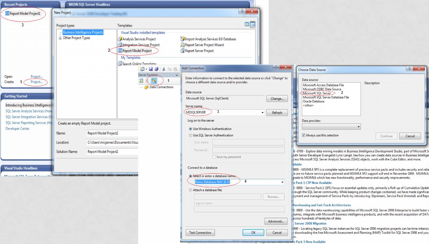The width and height of the screenshot is (429, 244).
Task: Select Report Model Project template icon
Action: (120, 51)
